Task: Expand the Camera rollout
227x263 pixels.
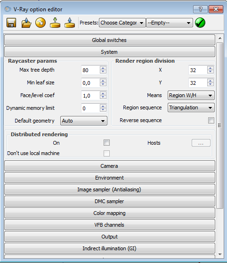Action: point(110,166)
